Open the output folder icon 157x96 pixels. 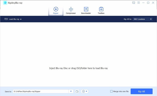click(x=77, y=91)
